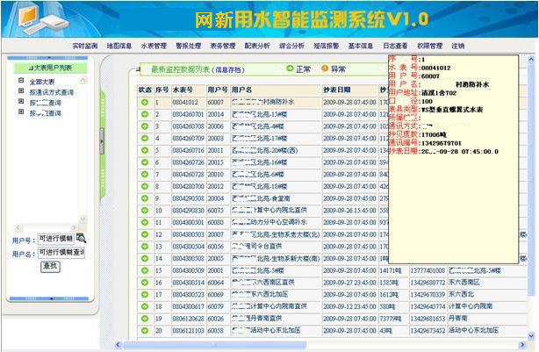Open the 权限管理 menu

click(429, 46)
